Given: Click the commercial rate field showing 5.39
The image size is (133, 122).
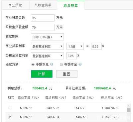Looking at the screenshot, I should tap(96, 46).
